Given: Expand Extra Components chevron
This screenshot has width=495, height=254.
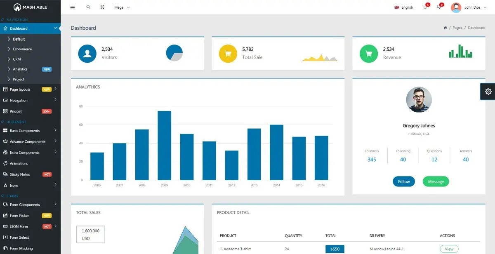Looking at the screenshot, I should click(55, 152).
